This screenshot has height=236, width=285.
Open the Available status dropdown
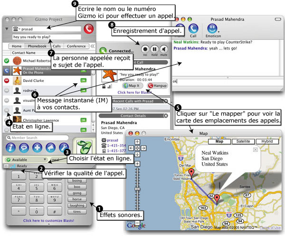pos(26,160)
